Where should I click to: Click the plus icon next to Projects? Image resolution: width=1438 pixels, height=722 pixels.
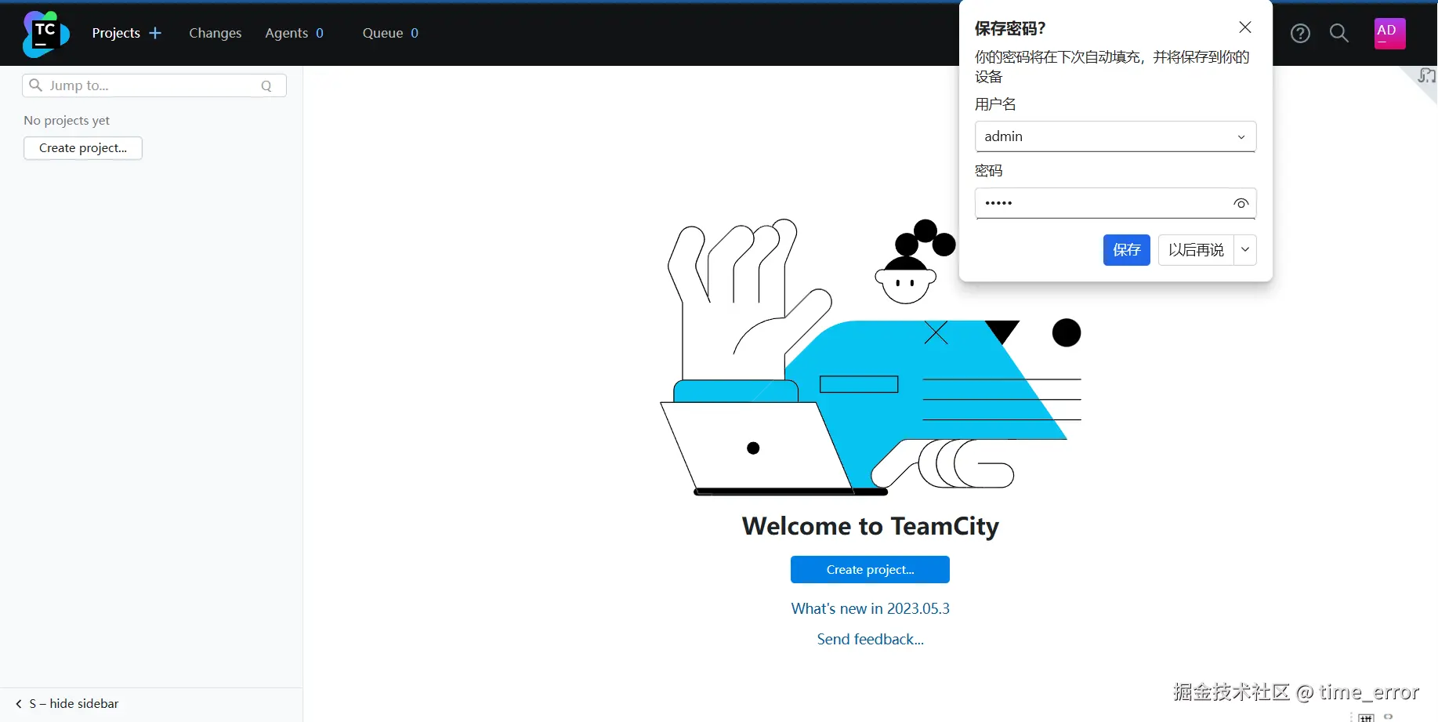[x=156, y=33]
